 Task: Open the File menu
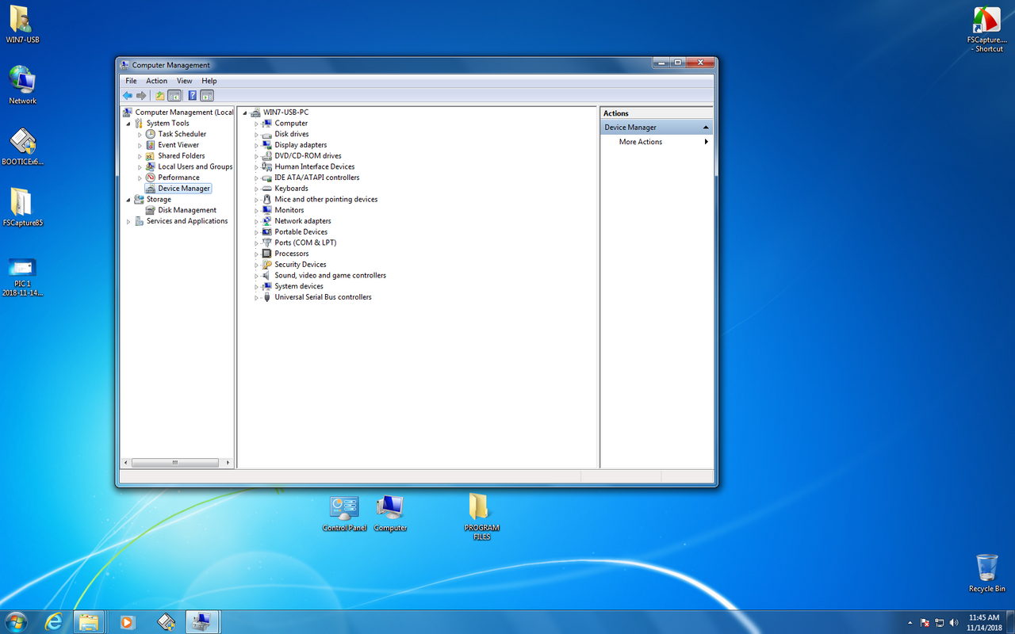tap(131, 81)
